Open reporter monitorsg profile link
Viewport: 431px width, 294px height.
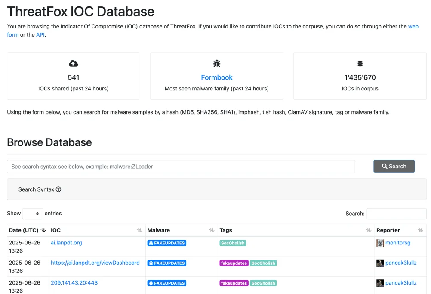(x=398, y=243)
